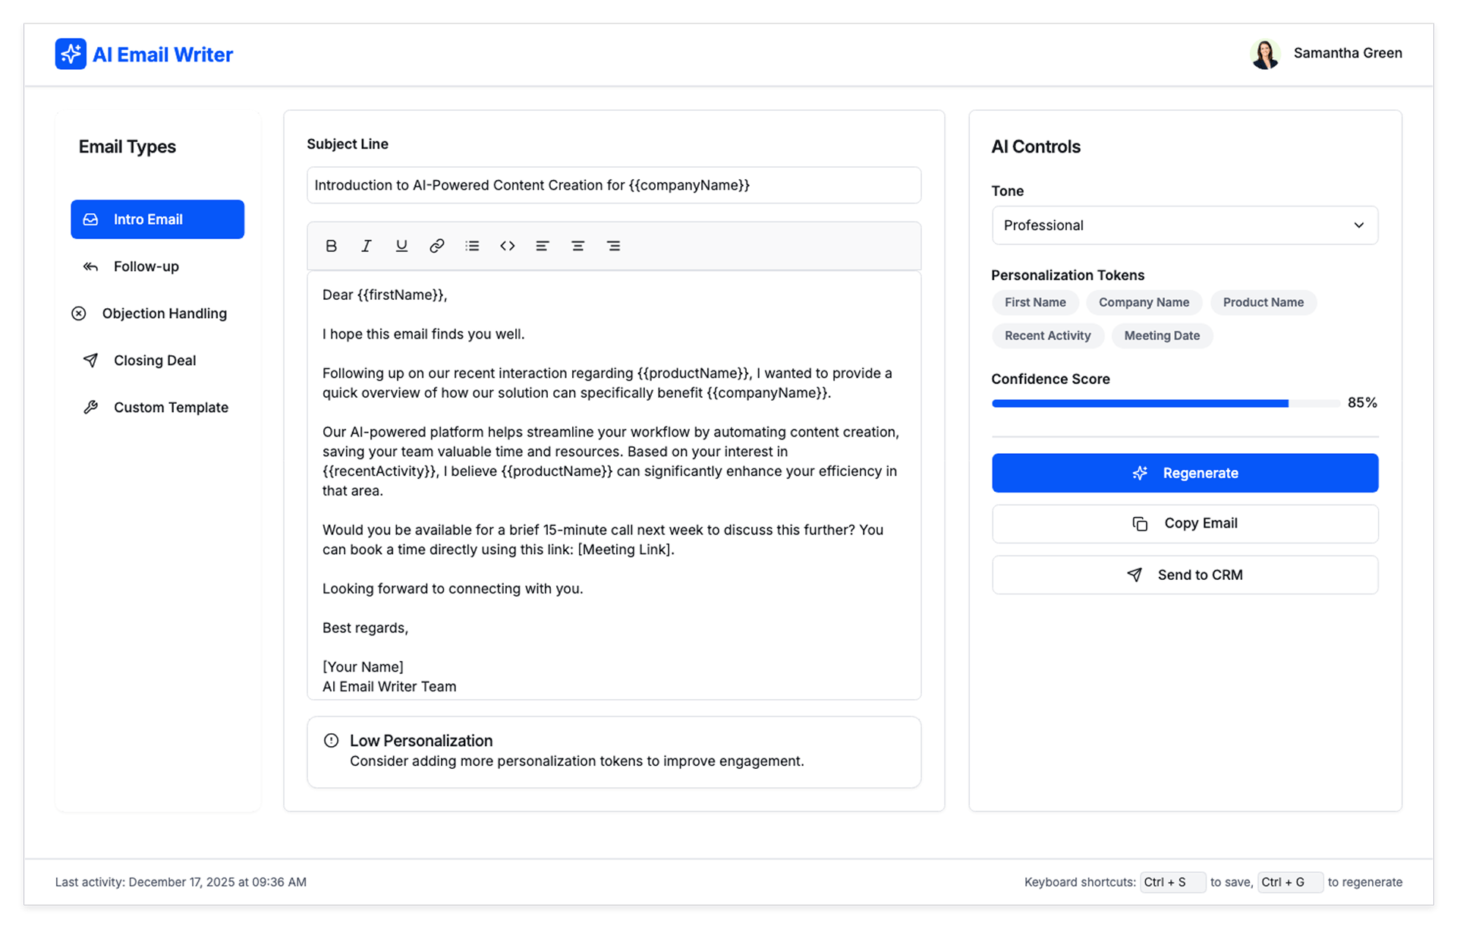Click the underline formatting icon
This screenshot has width=1457, height=926.
pos(401,246)
